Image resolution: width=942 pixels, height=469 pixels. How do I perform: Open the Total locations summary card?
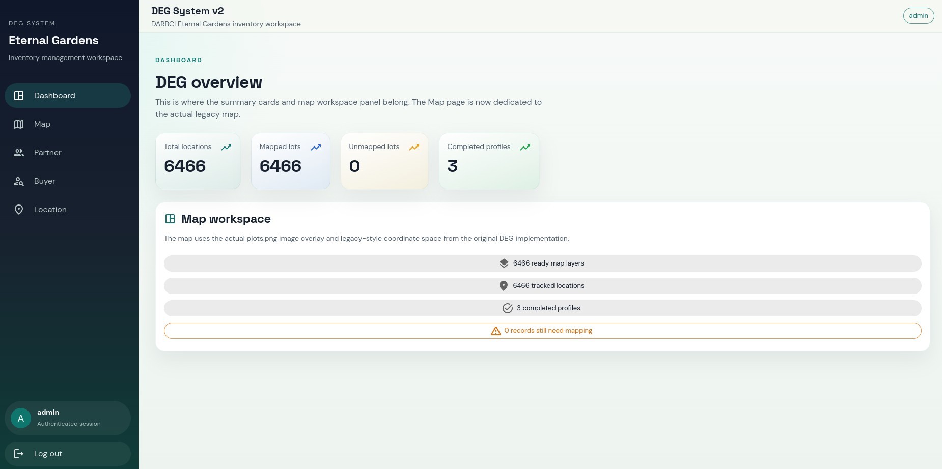pos(198,161)
